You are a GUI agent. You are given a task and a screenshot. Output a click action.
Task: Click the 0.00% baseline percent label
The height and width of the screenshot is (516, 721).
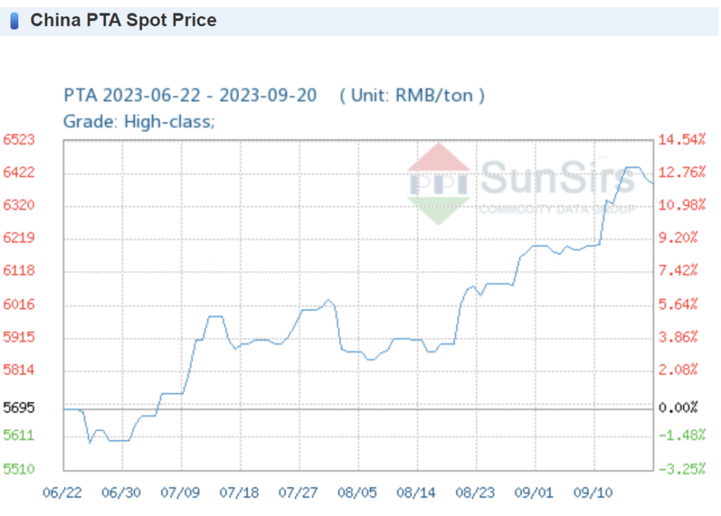click(x=682, y=408)
